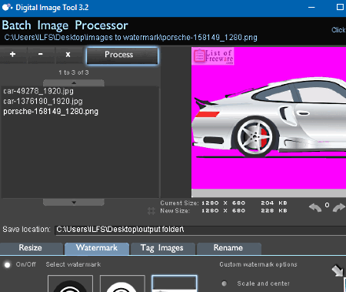Choose the second white watermark thumbnail
Screen dimensions: 346x292
coord(122,284)
